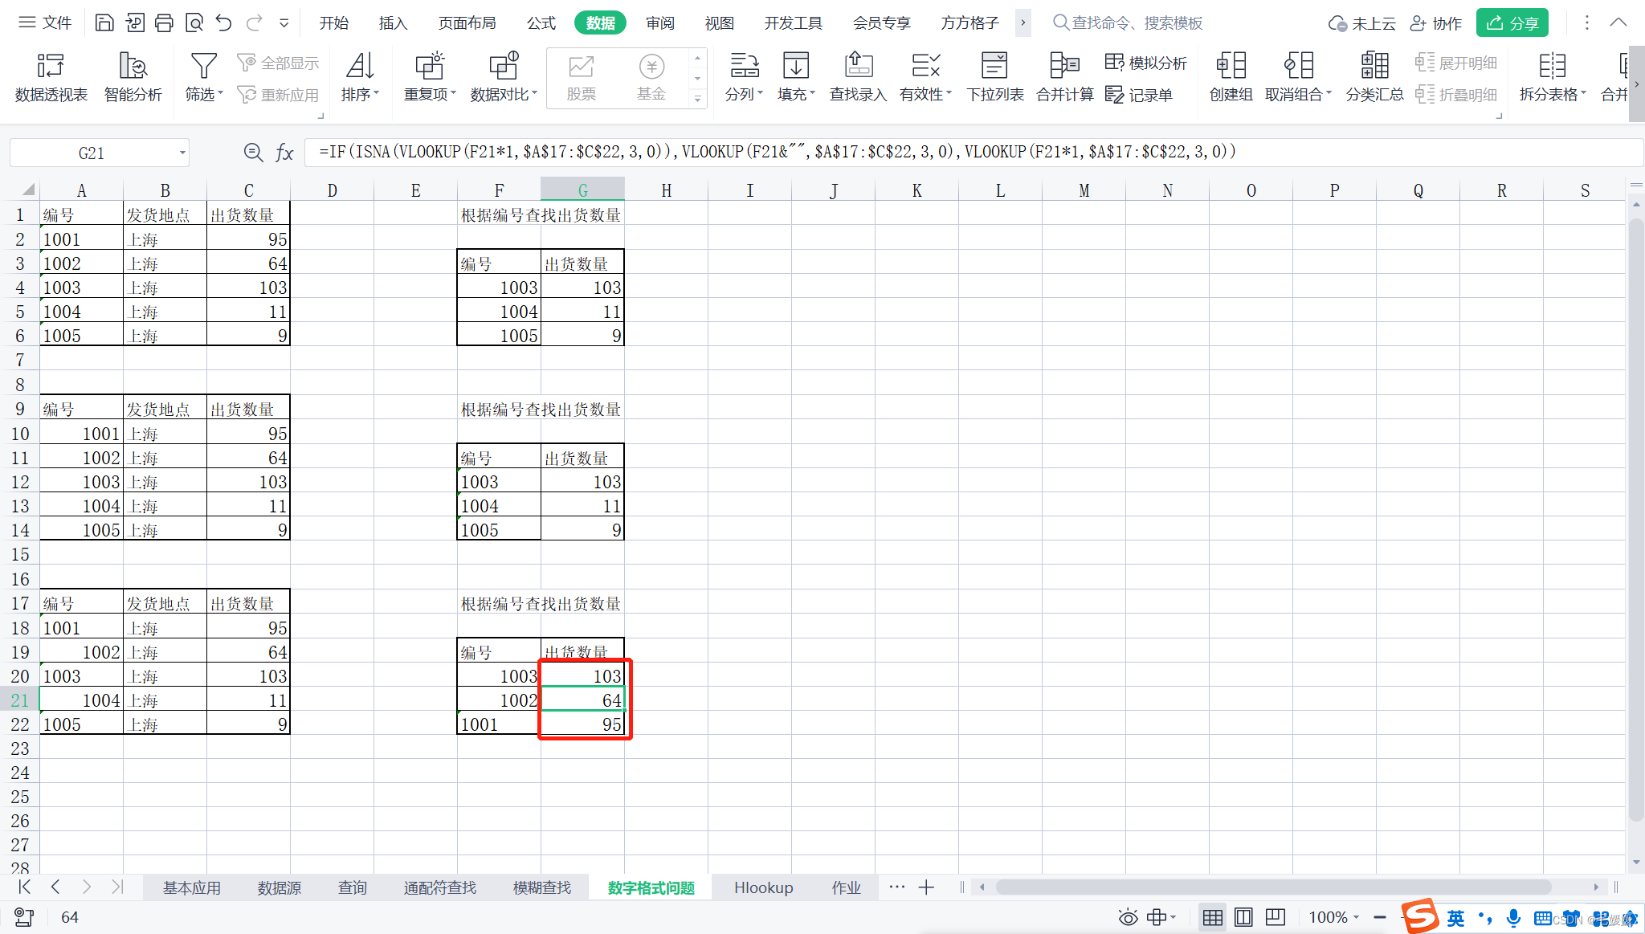Click the 分列 text-to-columns icon

coord(744,67)
